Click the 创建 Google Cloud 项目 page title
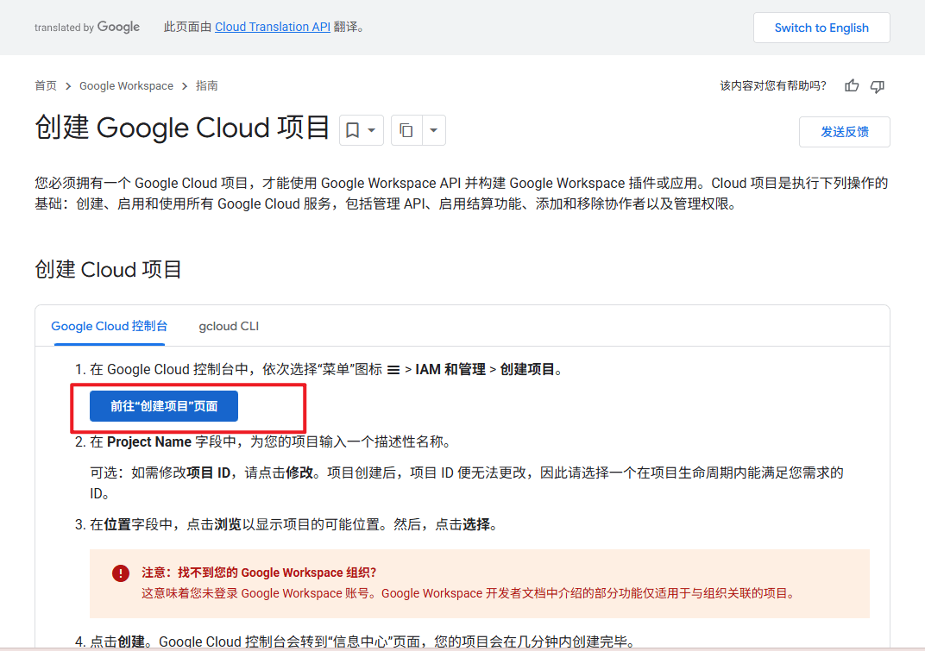The width and height of the screenshot is (925, 651). coord(182,128)
